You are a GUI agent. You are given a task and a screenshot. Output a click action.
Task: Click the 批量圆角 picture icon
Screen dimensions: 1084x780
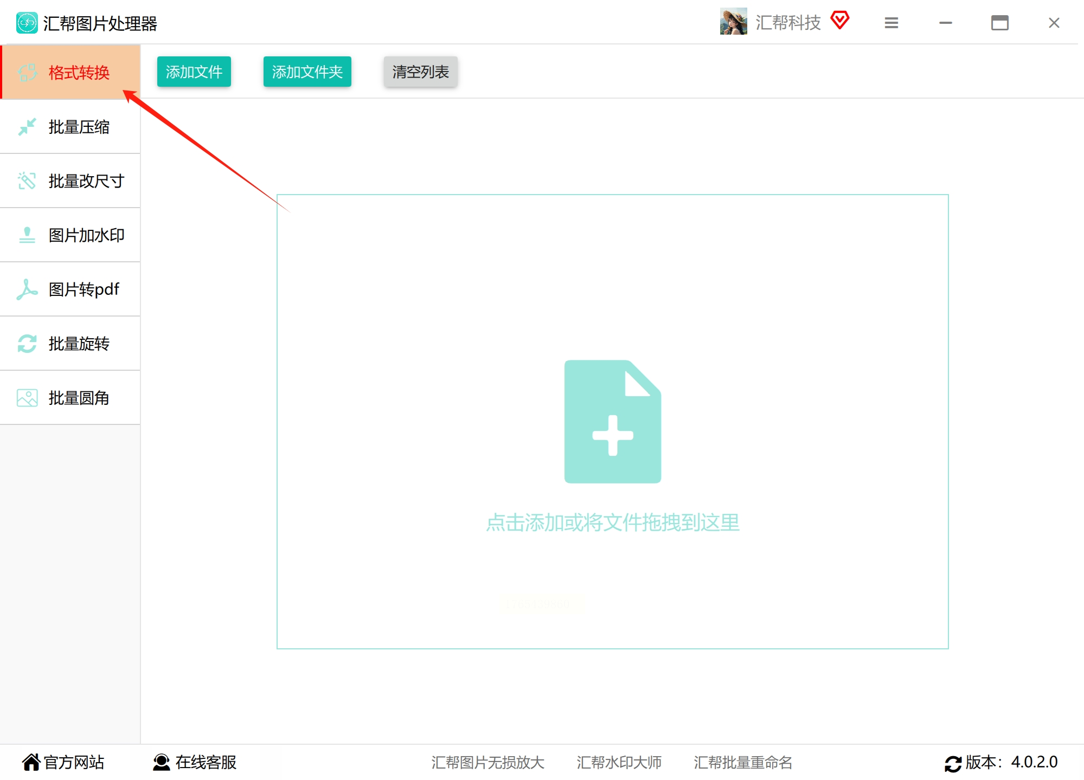[x=27, y=398]
